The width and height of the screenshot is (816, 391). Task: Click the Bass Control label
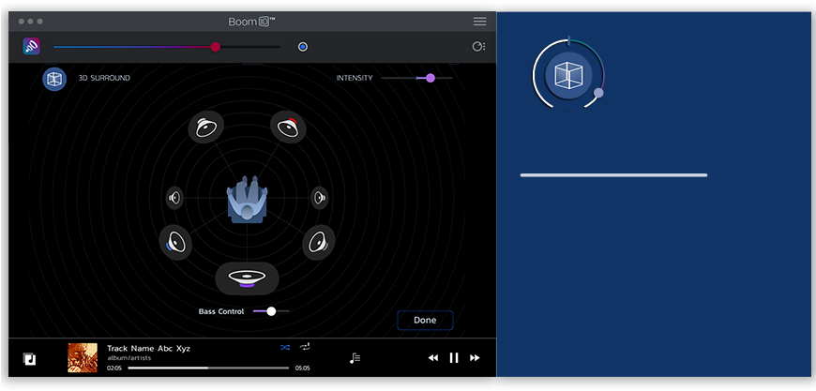tap(221, 311)
